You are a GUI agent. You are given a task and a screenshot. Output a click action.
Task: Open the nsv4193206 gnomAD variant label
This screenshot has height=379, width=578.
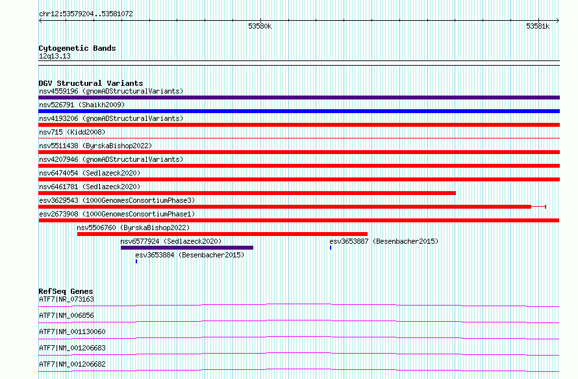pos(111,118)
